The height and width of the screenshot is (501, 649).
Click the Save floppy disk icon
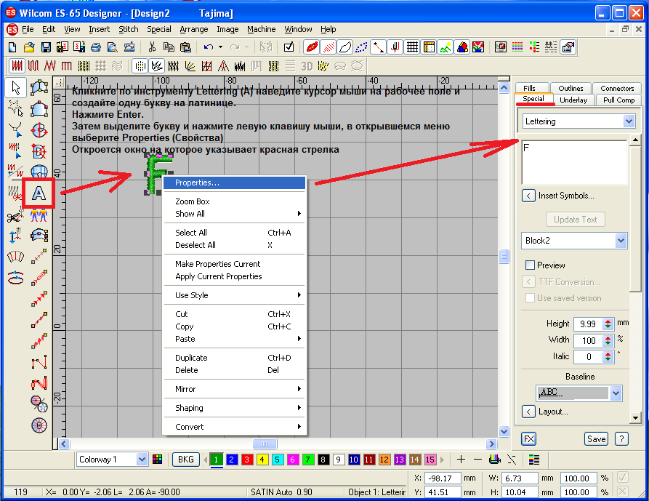point(46,47)
